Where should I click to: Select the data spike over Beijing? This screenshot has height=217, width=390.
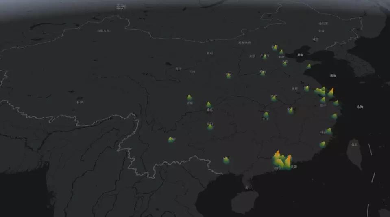coord(275,47)
